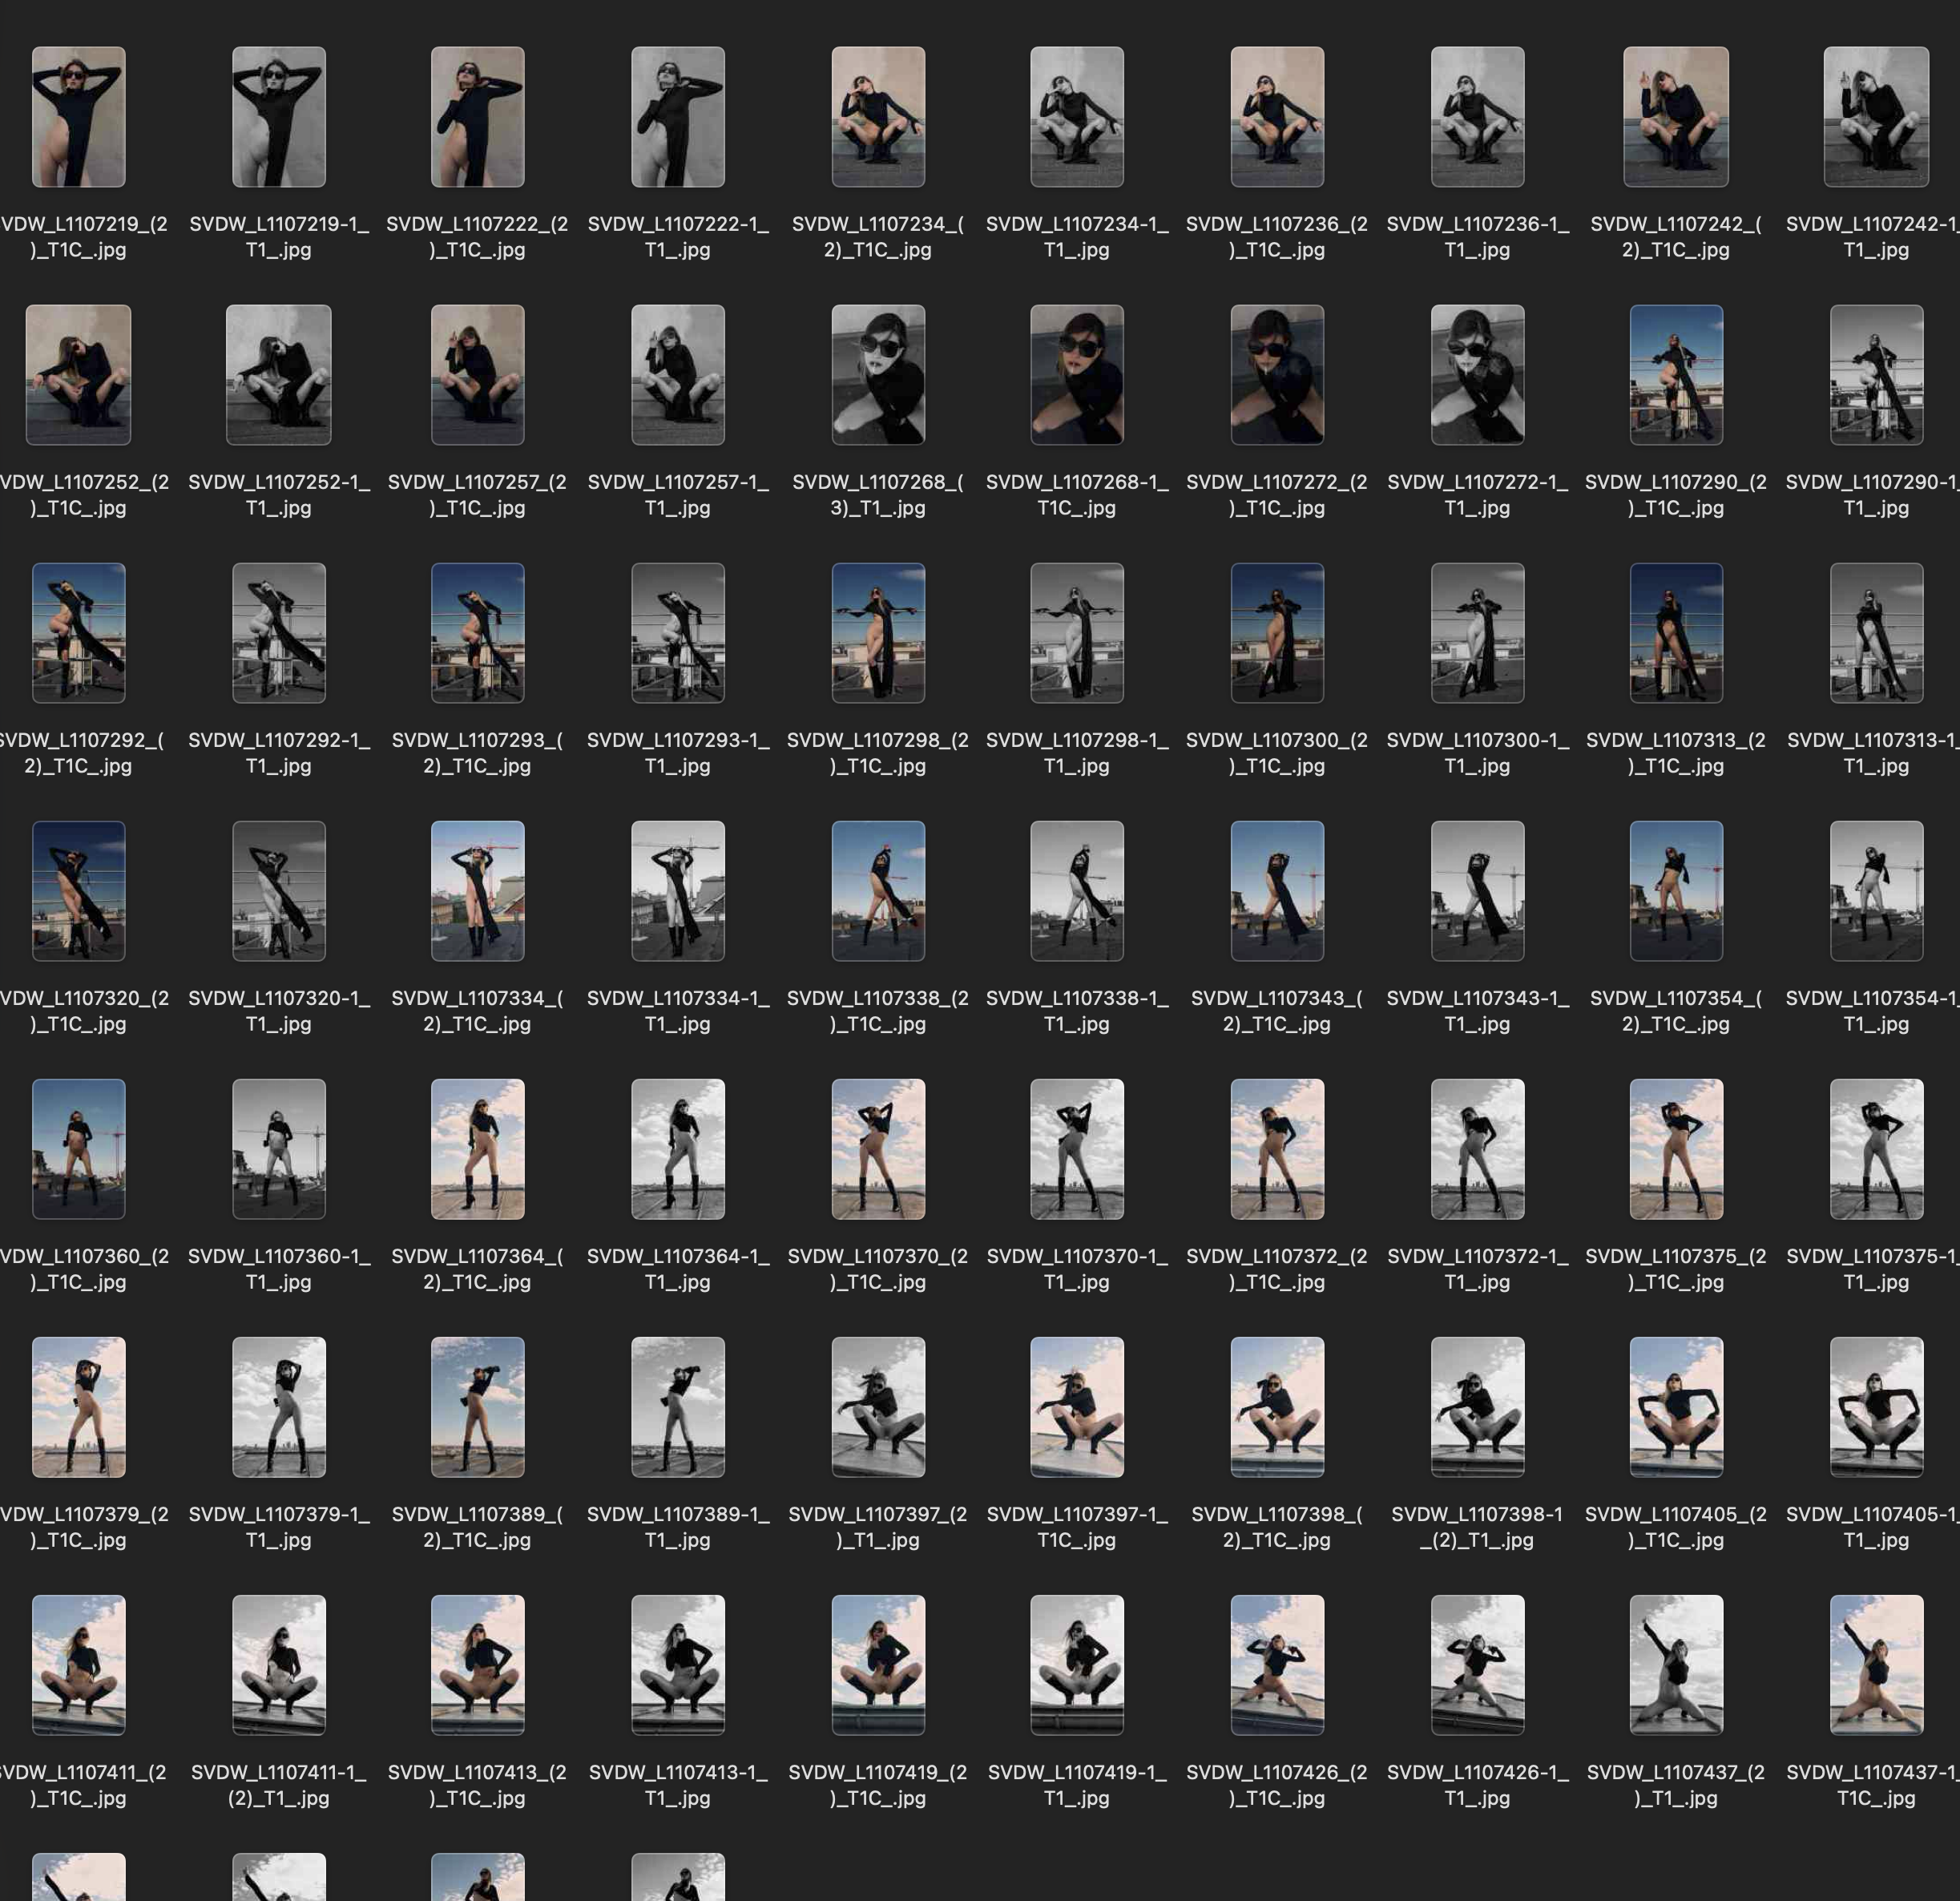Viewport: 1960px width, 1901px height.
Task: Click filename SVDW_L1107389_(2)_T1C_.jpg
Action: click(x=477, y=1527)
